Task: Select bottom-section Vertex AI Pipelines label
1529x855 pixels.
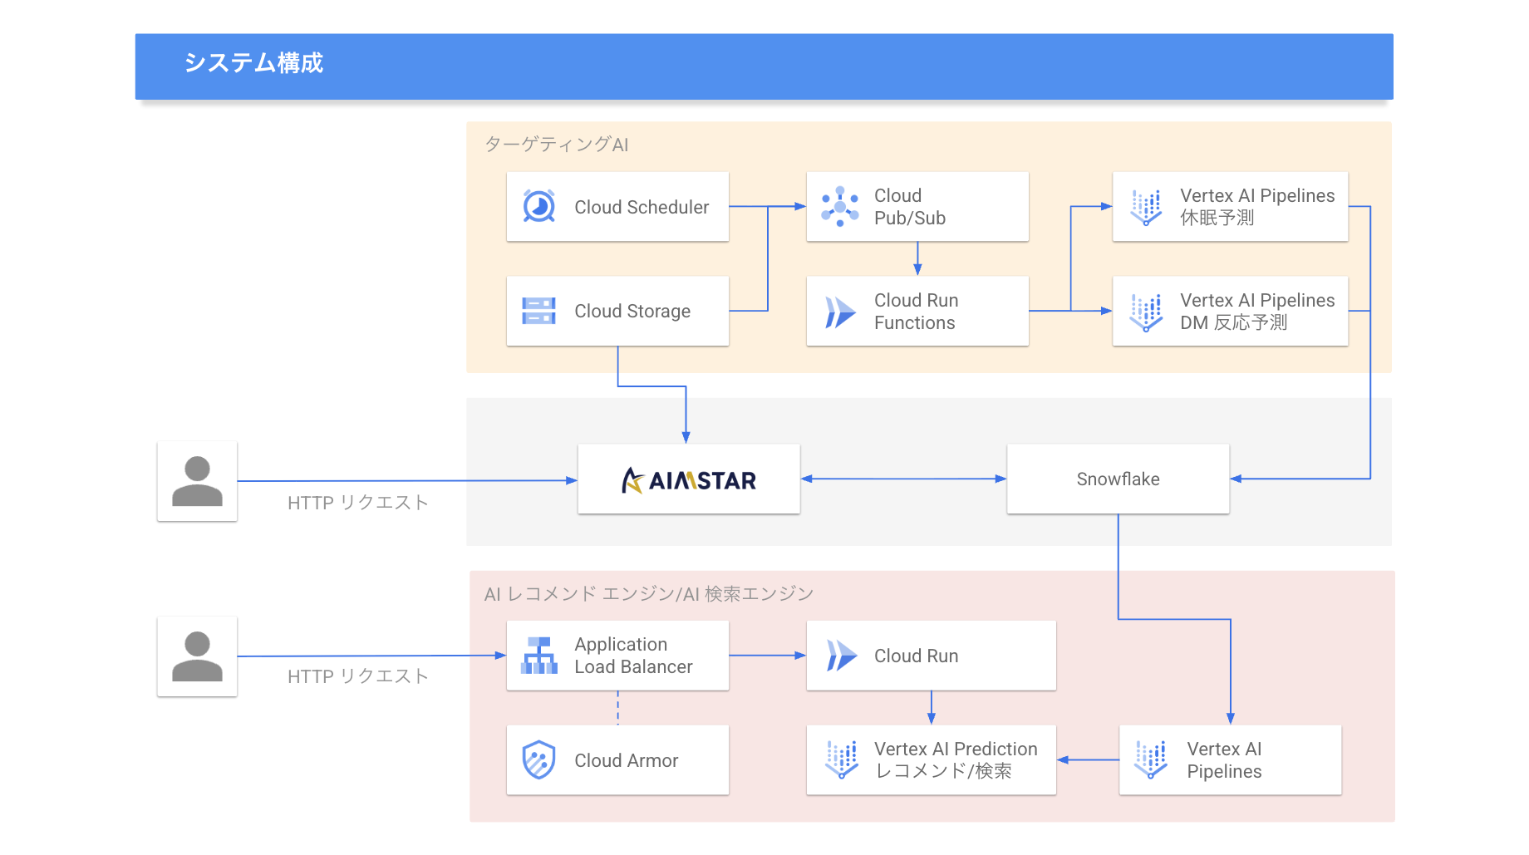Action: coord(1224,760)
